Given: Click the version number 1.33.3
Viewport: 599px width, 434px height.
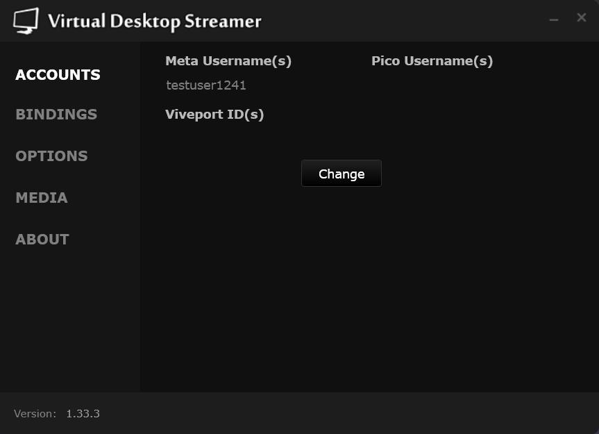Looking at the screenshot, I should (83, 413).
